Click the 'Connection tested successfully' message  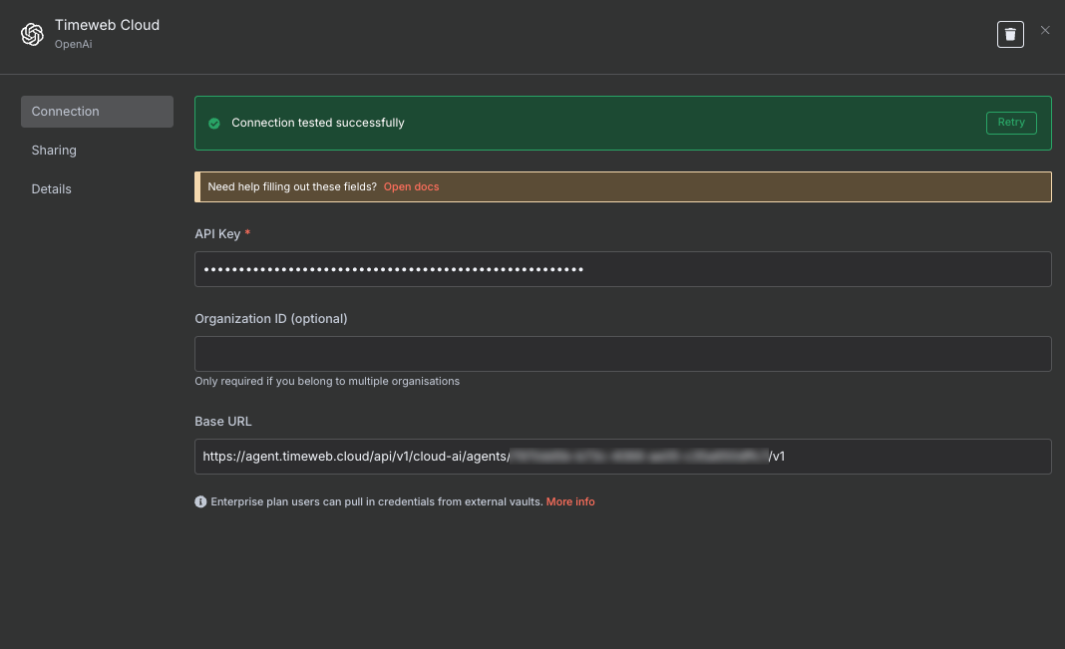click(x=318, y=123)
